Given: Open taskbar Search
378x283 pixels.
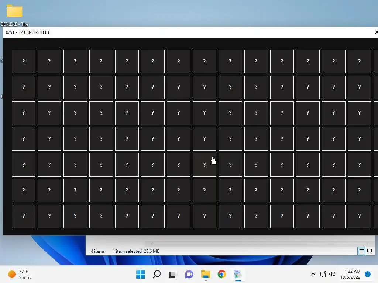Looking at the screenshot, I should (157, 274).
